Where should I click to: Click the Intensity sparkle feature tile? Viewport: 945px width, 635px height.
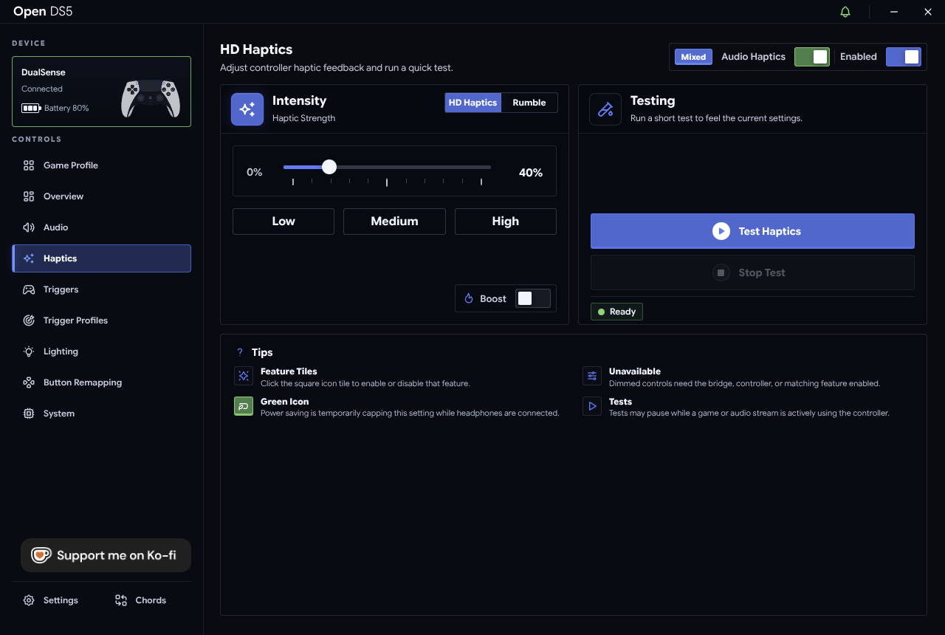(247, 109)
